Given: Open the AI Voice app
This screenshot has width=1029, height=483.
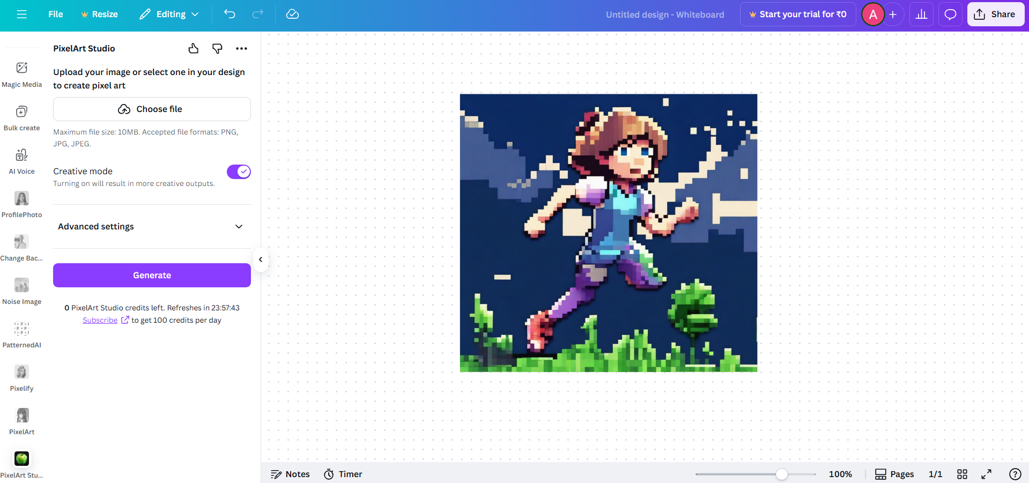Looking at the screenshot, I should pos(21,160).
